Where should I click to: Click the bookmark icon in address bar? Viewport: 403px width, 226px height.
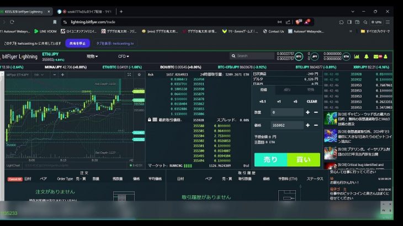[55, 22]
